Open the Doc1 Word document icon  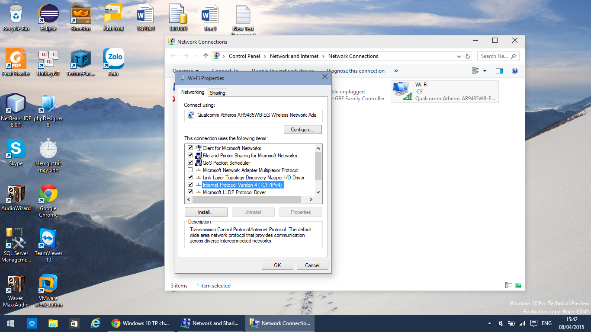click(x=210, y=17)
